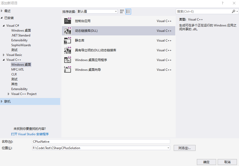Image resolution: width=239 pixels, height=166 pixels.
Task: Select the 静态库 template name
Action: click(x=80, y=41)
